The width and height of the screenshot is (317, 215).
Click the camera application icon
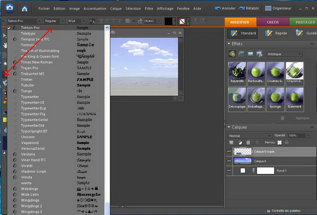coord(10,8)
